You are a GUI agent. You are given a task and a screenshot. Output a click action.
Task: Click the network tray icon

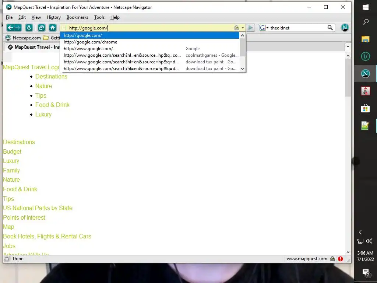(x=360, y=241)
